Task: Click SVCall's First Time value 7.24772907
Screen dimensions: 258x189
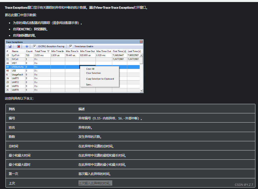Action: pyautogui.click(x=118, y=59)
